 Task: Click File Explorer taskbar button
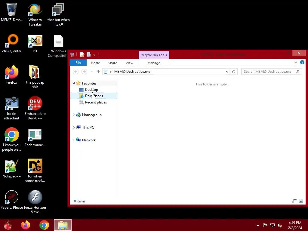pyautogui.click(x=63, y=225)
